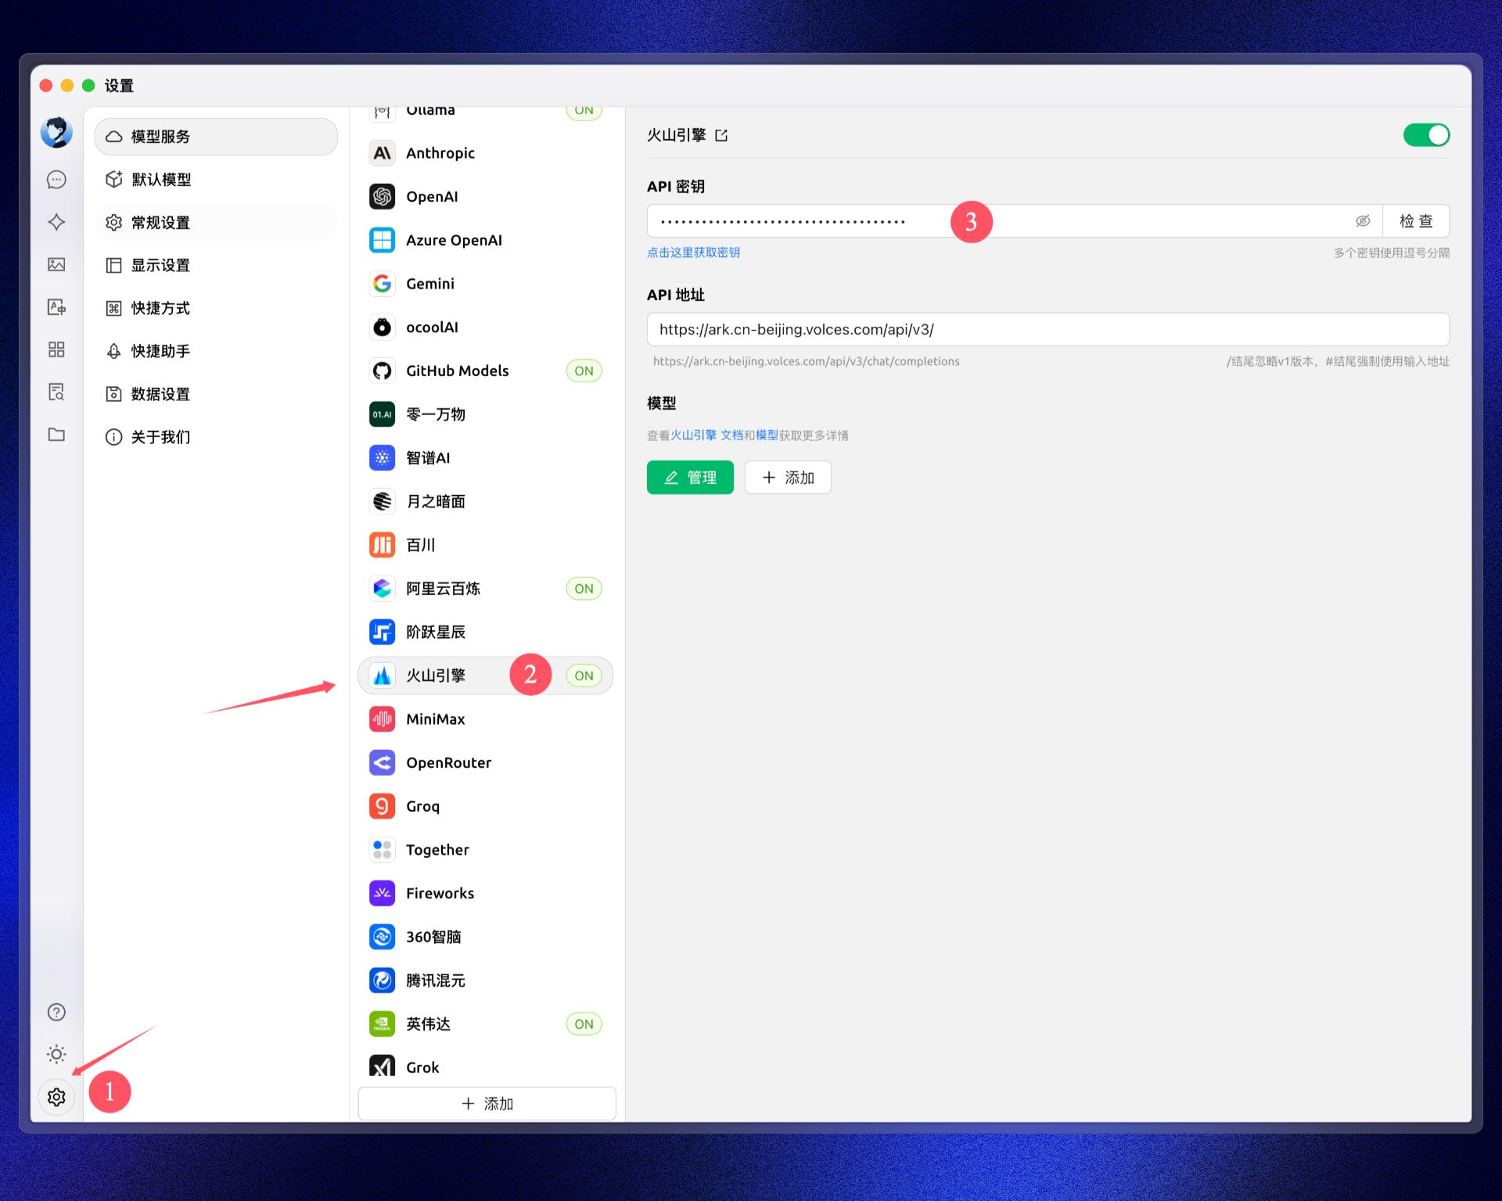Select OpenRouter provider entry
The image size is (1502, 1201).
point(448,762)
